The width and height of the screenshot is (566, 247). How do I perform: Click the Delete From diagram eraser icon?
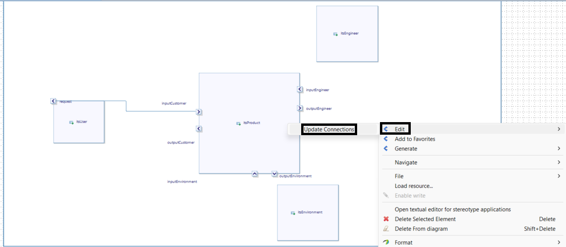tap(386, 229)
